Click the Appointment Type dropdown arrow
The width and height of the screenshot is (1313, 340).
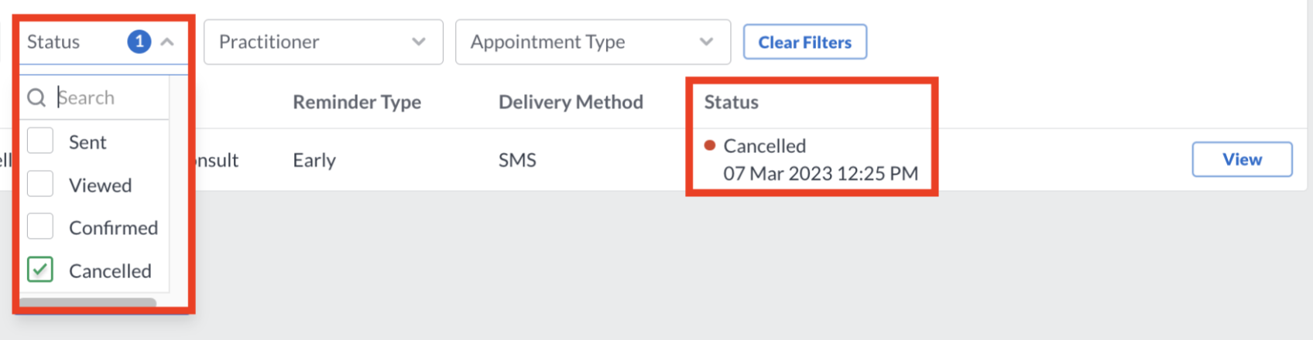706,42
